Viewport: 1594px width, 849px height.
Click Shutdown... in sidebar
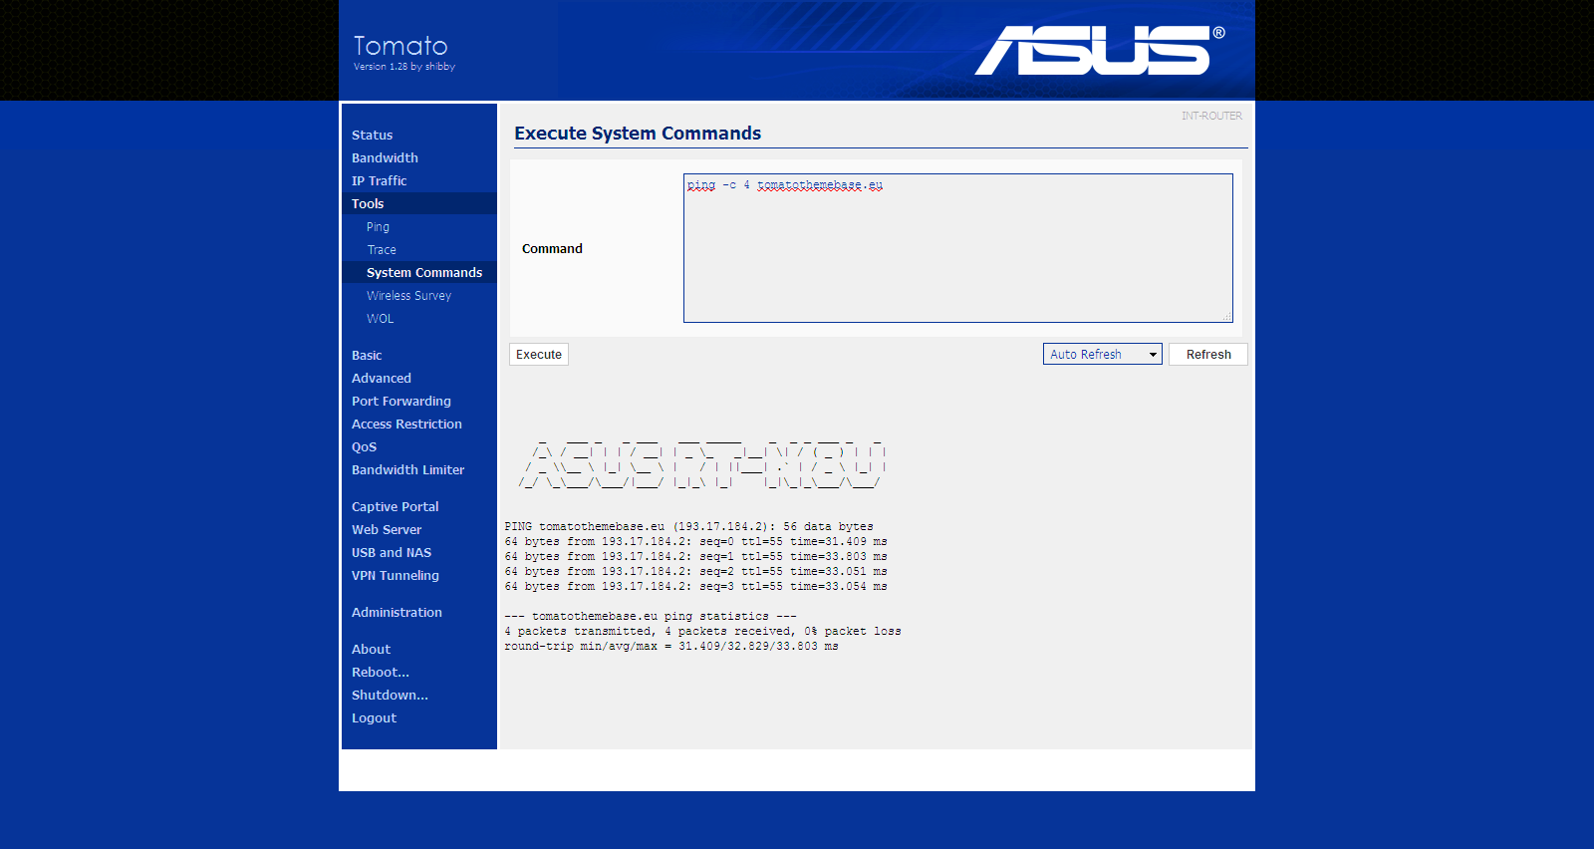pos(390,695)
